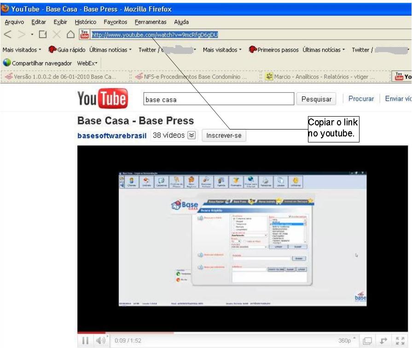
Task: Click the Inscrever-se subscribe button
Action: (224, 136)
